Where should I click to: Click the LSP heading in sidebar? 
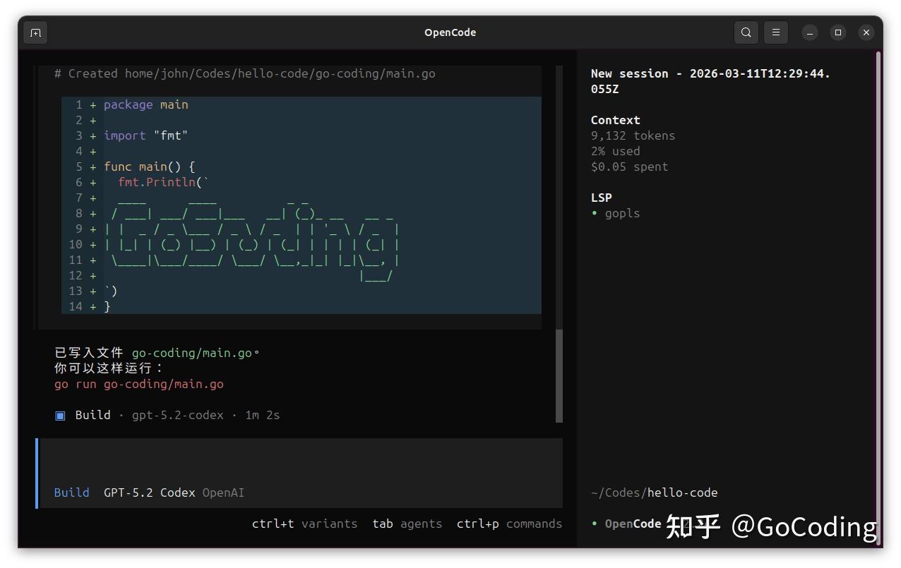click(602, 198)
